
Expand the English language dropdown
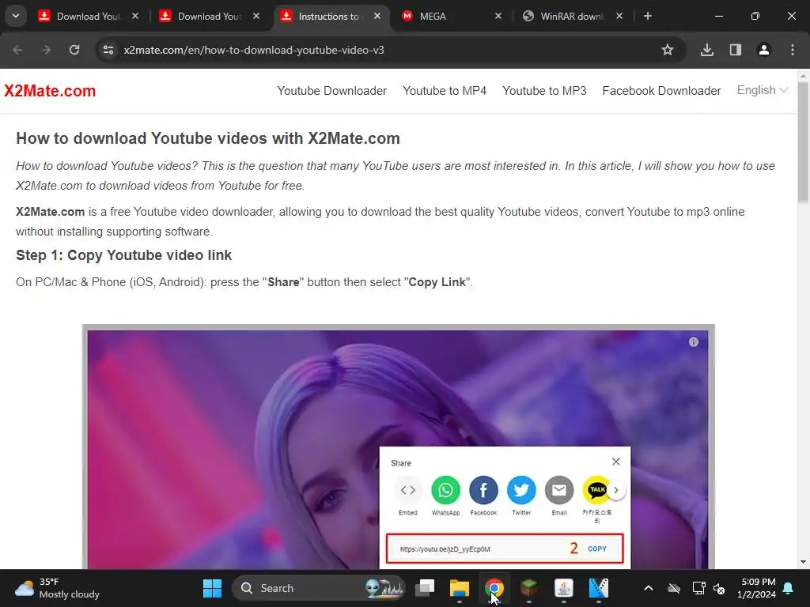[x=762, y=90]
